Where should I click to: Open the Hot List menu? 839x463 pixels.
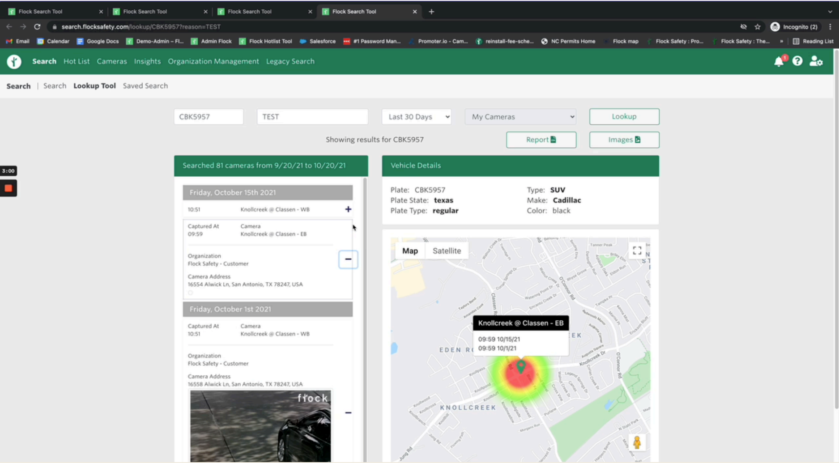[x=77, y=61]
